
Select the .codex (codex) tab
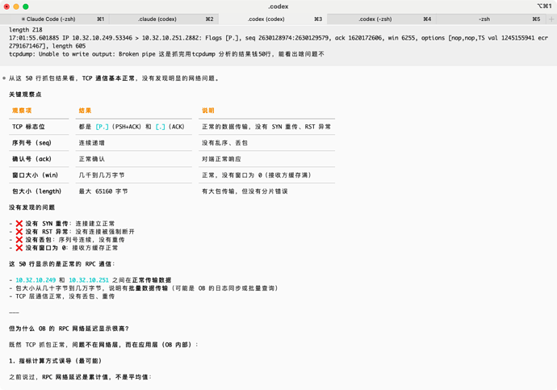click(x=273, y=19)
